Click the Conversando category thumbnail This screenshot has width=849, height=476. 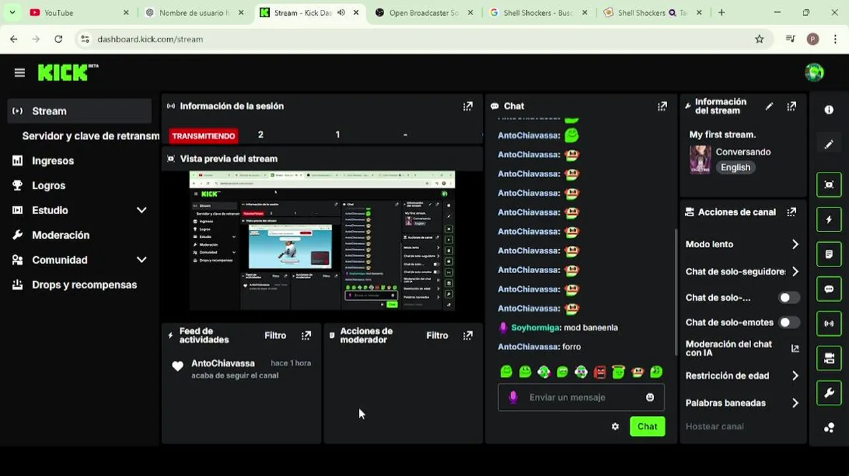click(700, 159)
